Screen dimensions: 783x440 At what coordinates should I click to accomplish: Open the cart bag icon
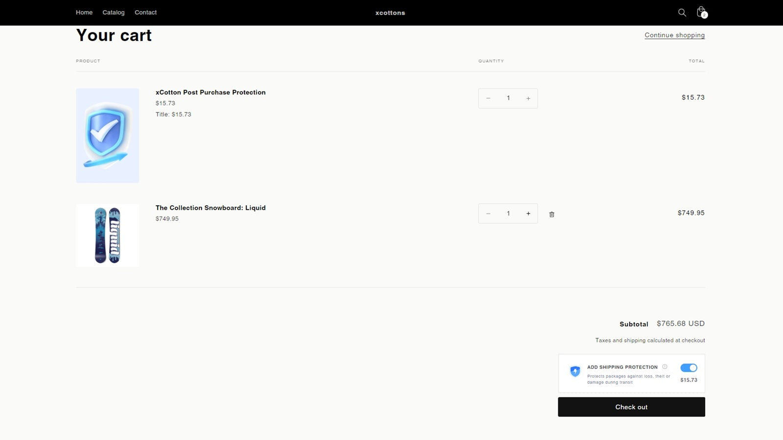(x=701, y=12)
